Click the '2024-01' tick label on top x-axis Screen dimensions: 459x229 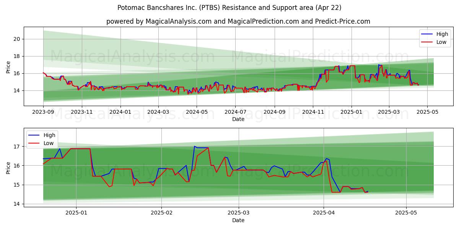point(120,112)
